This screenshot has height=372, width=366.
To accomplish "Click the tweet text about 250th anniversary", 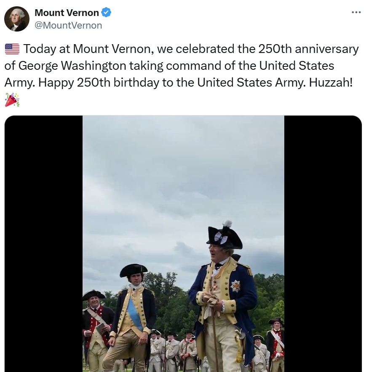I will pyautogui.click(x=182, y=66).
